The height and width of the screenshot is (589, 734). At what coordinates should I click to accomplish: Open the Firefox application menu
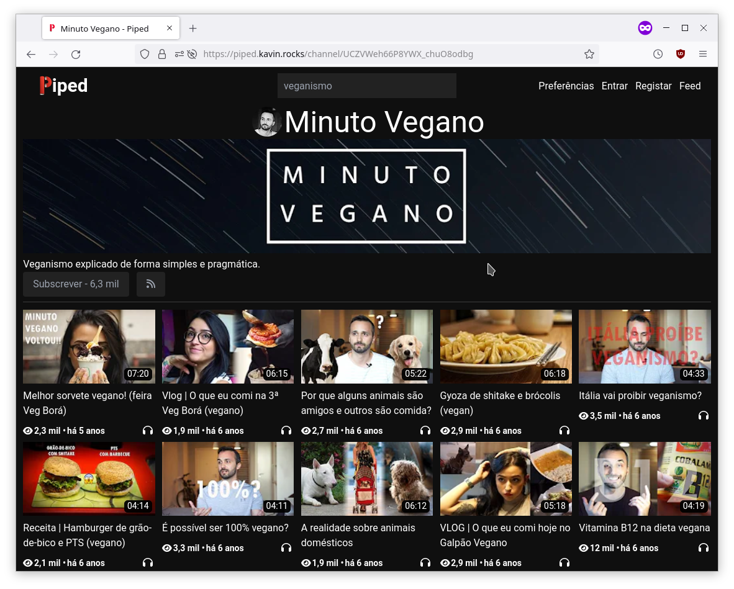pyautogui.click(x=703, y=54)
